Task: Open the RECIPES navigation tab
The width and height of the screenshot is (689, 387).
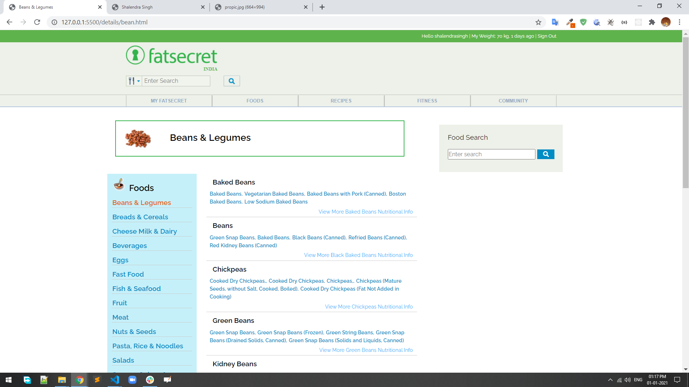Action: click(x=341, y=101)
